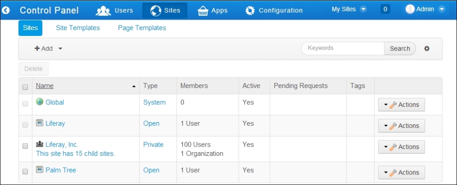The image size is (457, 185).
Task: Open the Admin user dropdown arrow
Action: pyautogui.click(x=441, y=9)
